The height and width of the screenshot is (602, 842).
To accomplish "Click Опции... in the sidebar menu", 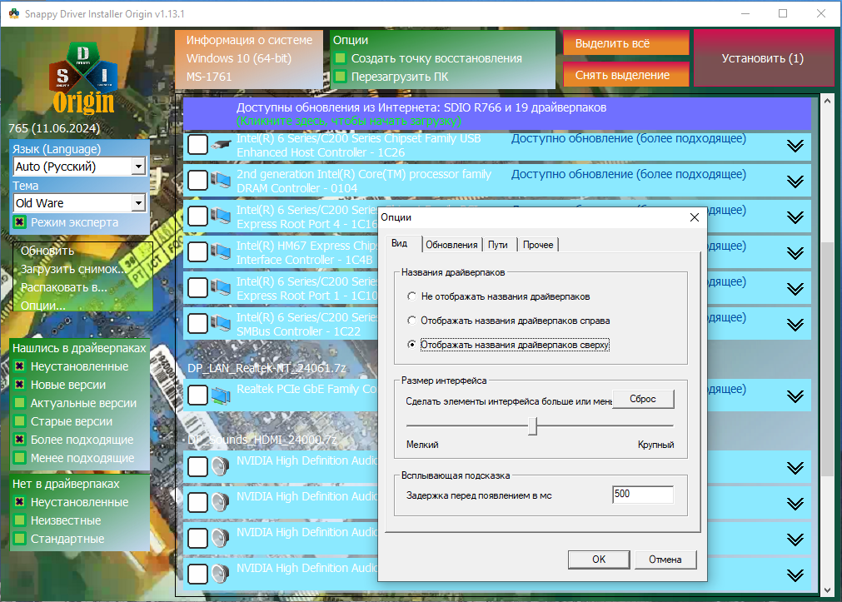I will (43, 306).
